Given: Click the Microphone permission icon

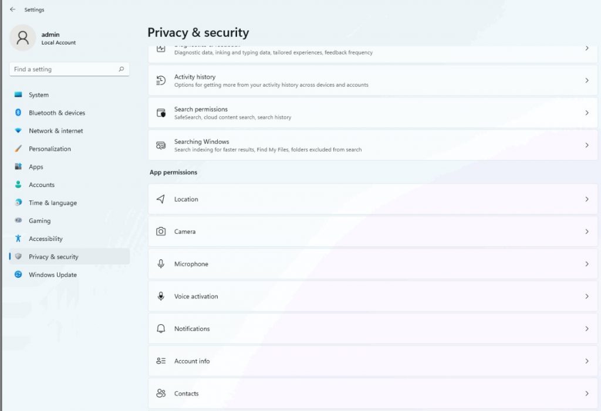Looking at the screenshot, I should click(161, 264).
